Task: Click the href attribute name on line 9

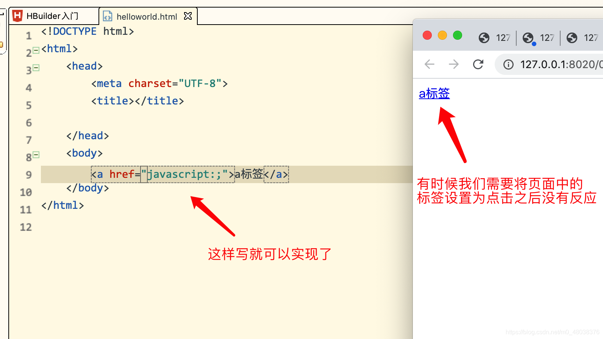Action: [x=122, y=174]
